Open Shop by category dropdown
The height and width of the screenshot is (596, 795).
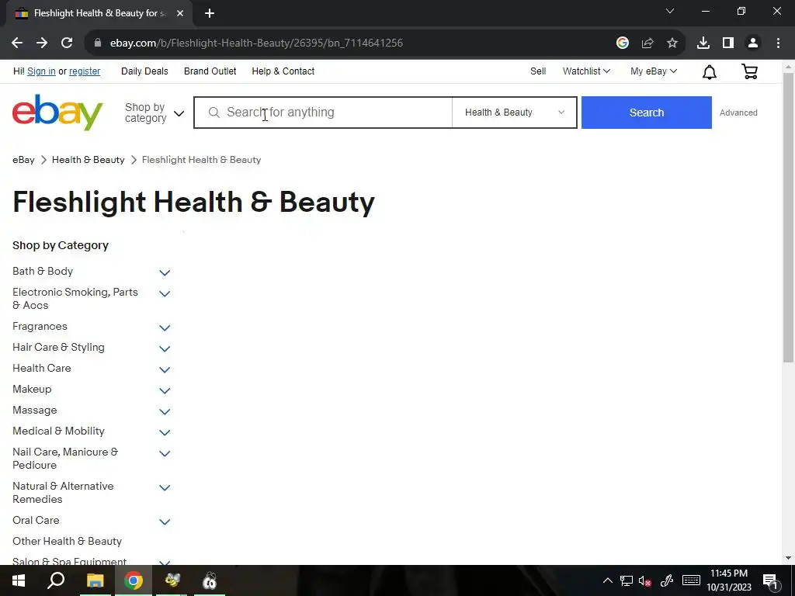154,113
